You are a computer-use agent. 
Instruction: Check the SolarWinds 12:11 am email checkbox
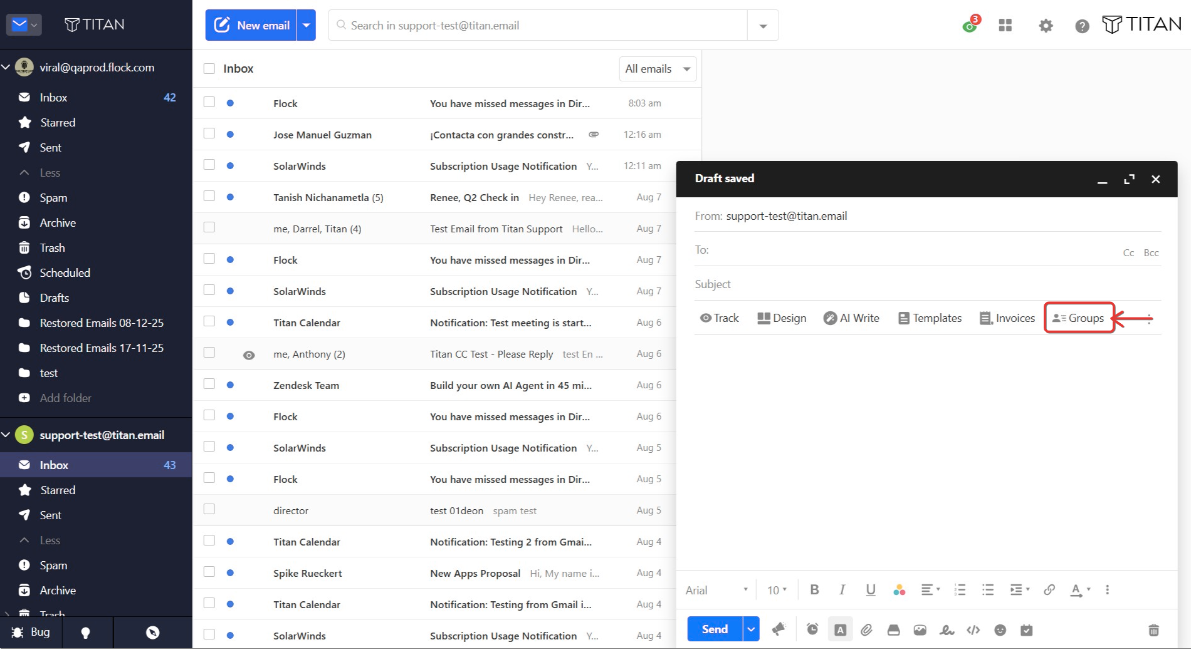click(x=209, y=165)
